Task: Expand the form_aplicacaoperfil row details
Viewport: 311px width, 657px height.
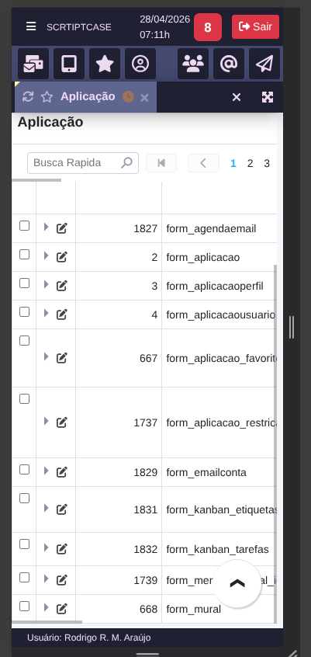Action: (x=46, y=284)
